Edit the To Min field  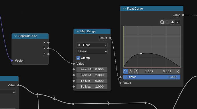click(92, 81)
